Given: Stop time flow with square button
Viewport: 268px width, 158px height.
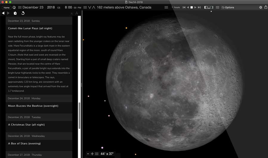Looking at the screenshot, I should 192,7.
